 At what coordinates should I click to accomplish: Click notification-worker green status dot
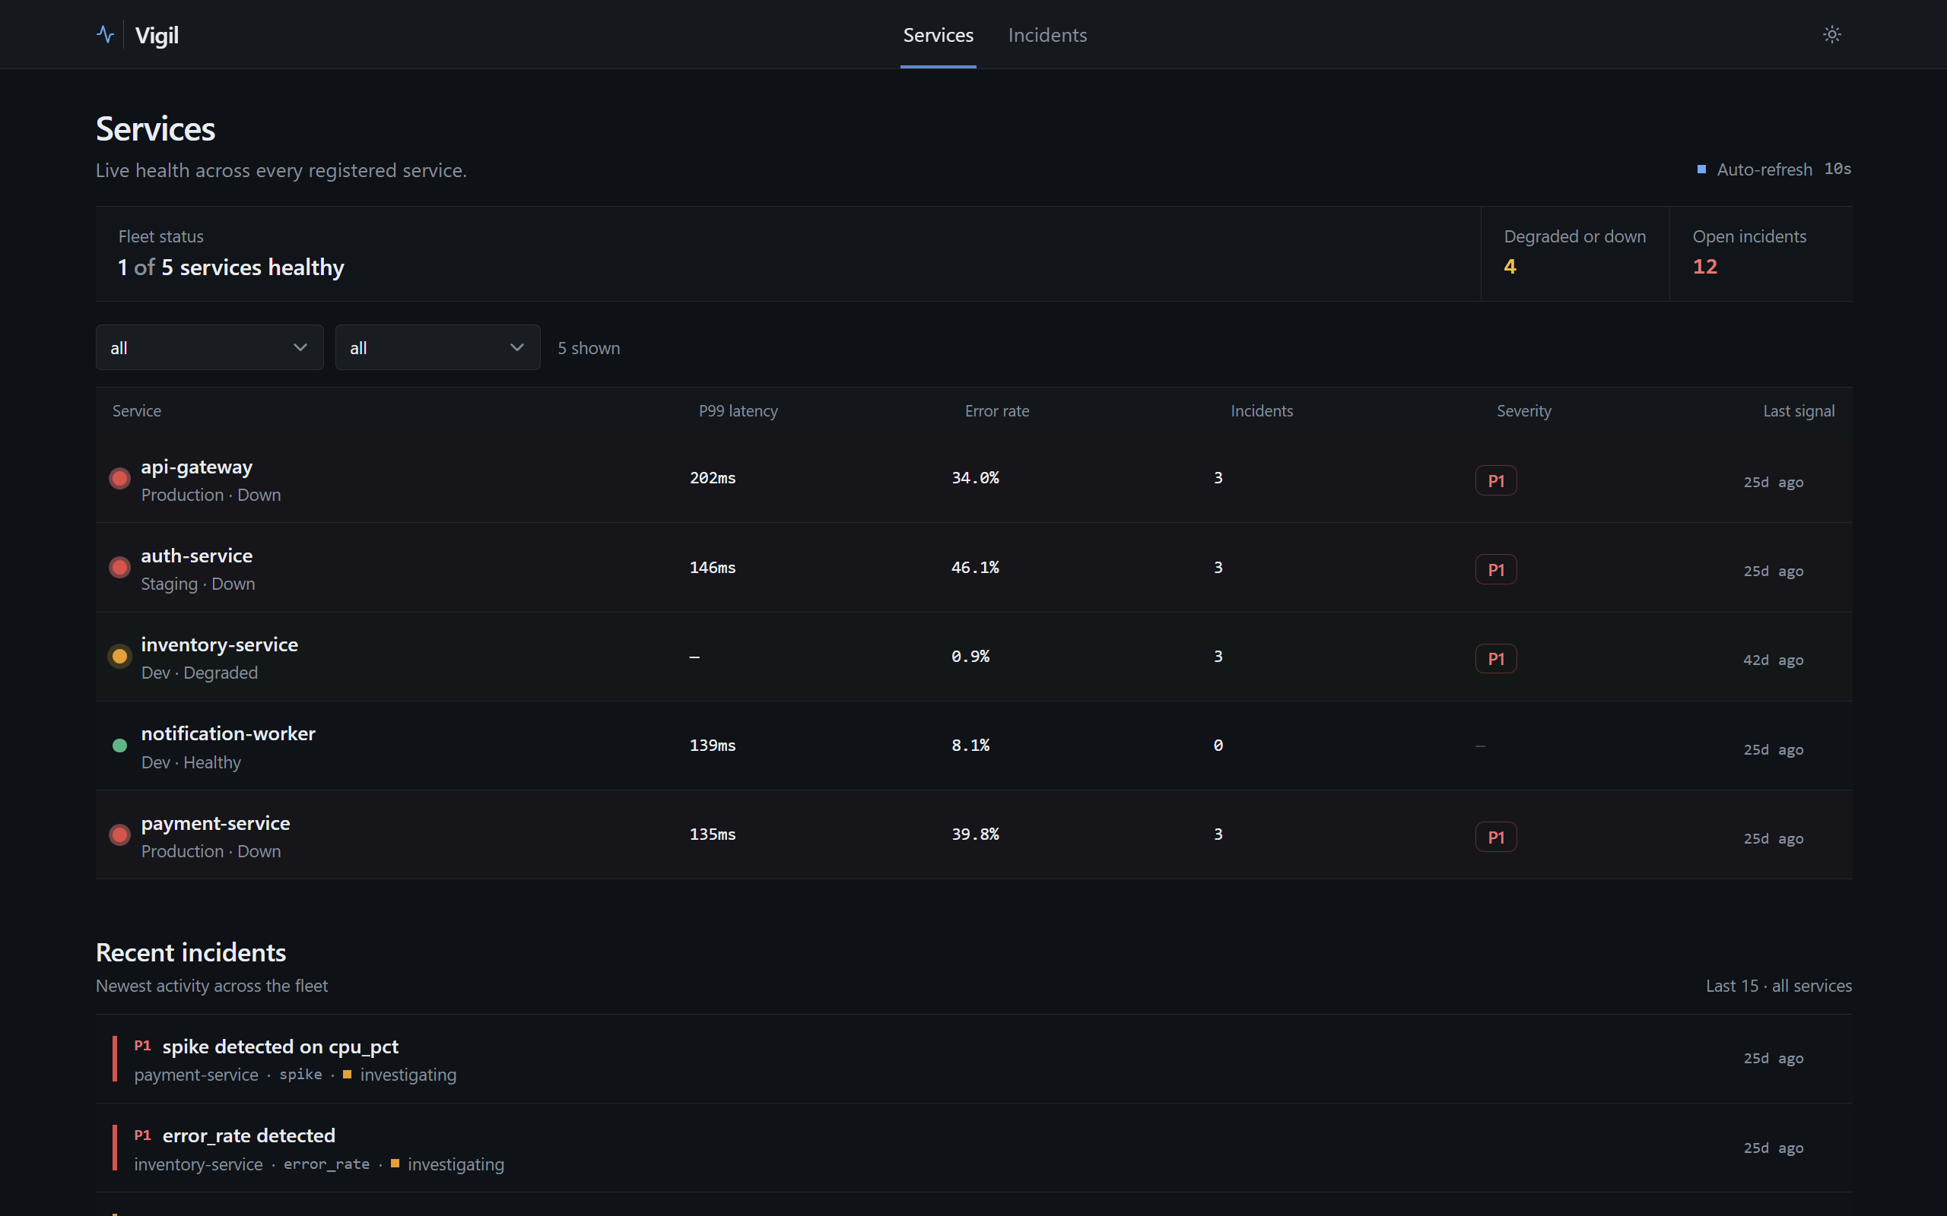click(x=120, y=746)
